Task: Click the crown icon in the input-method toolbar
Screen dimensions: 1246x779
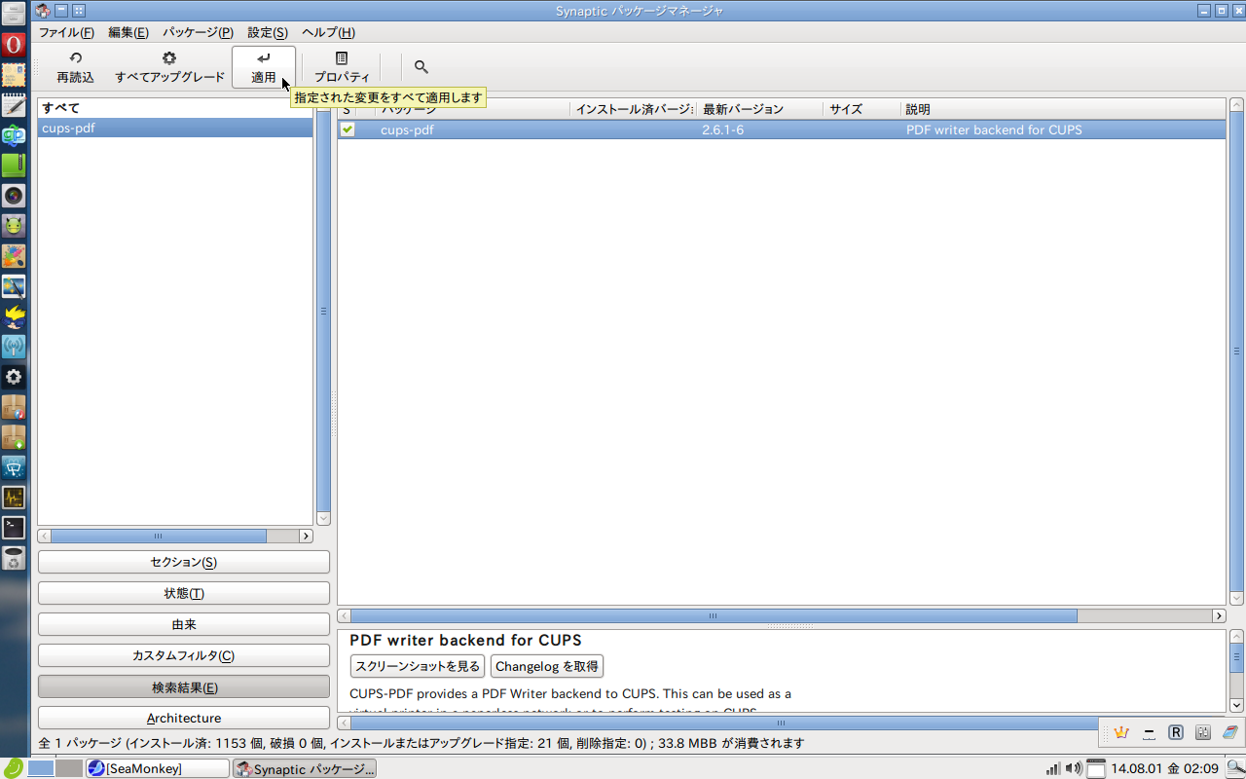Action: coord(1121,732)
